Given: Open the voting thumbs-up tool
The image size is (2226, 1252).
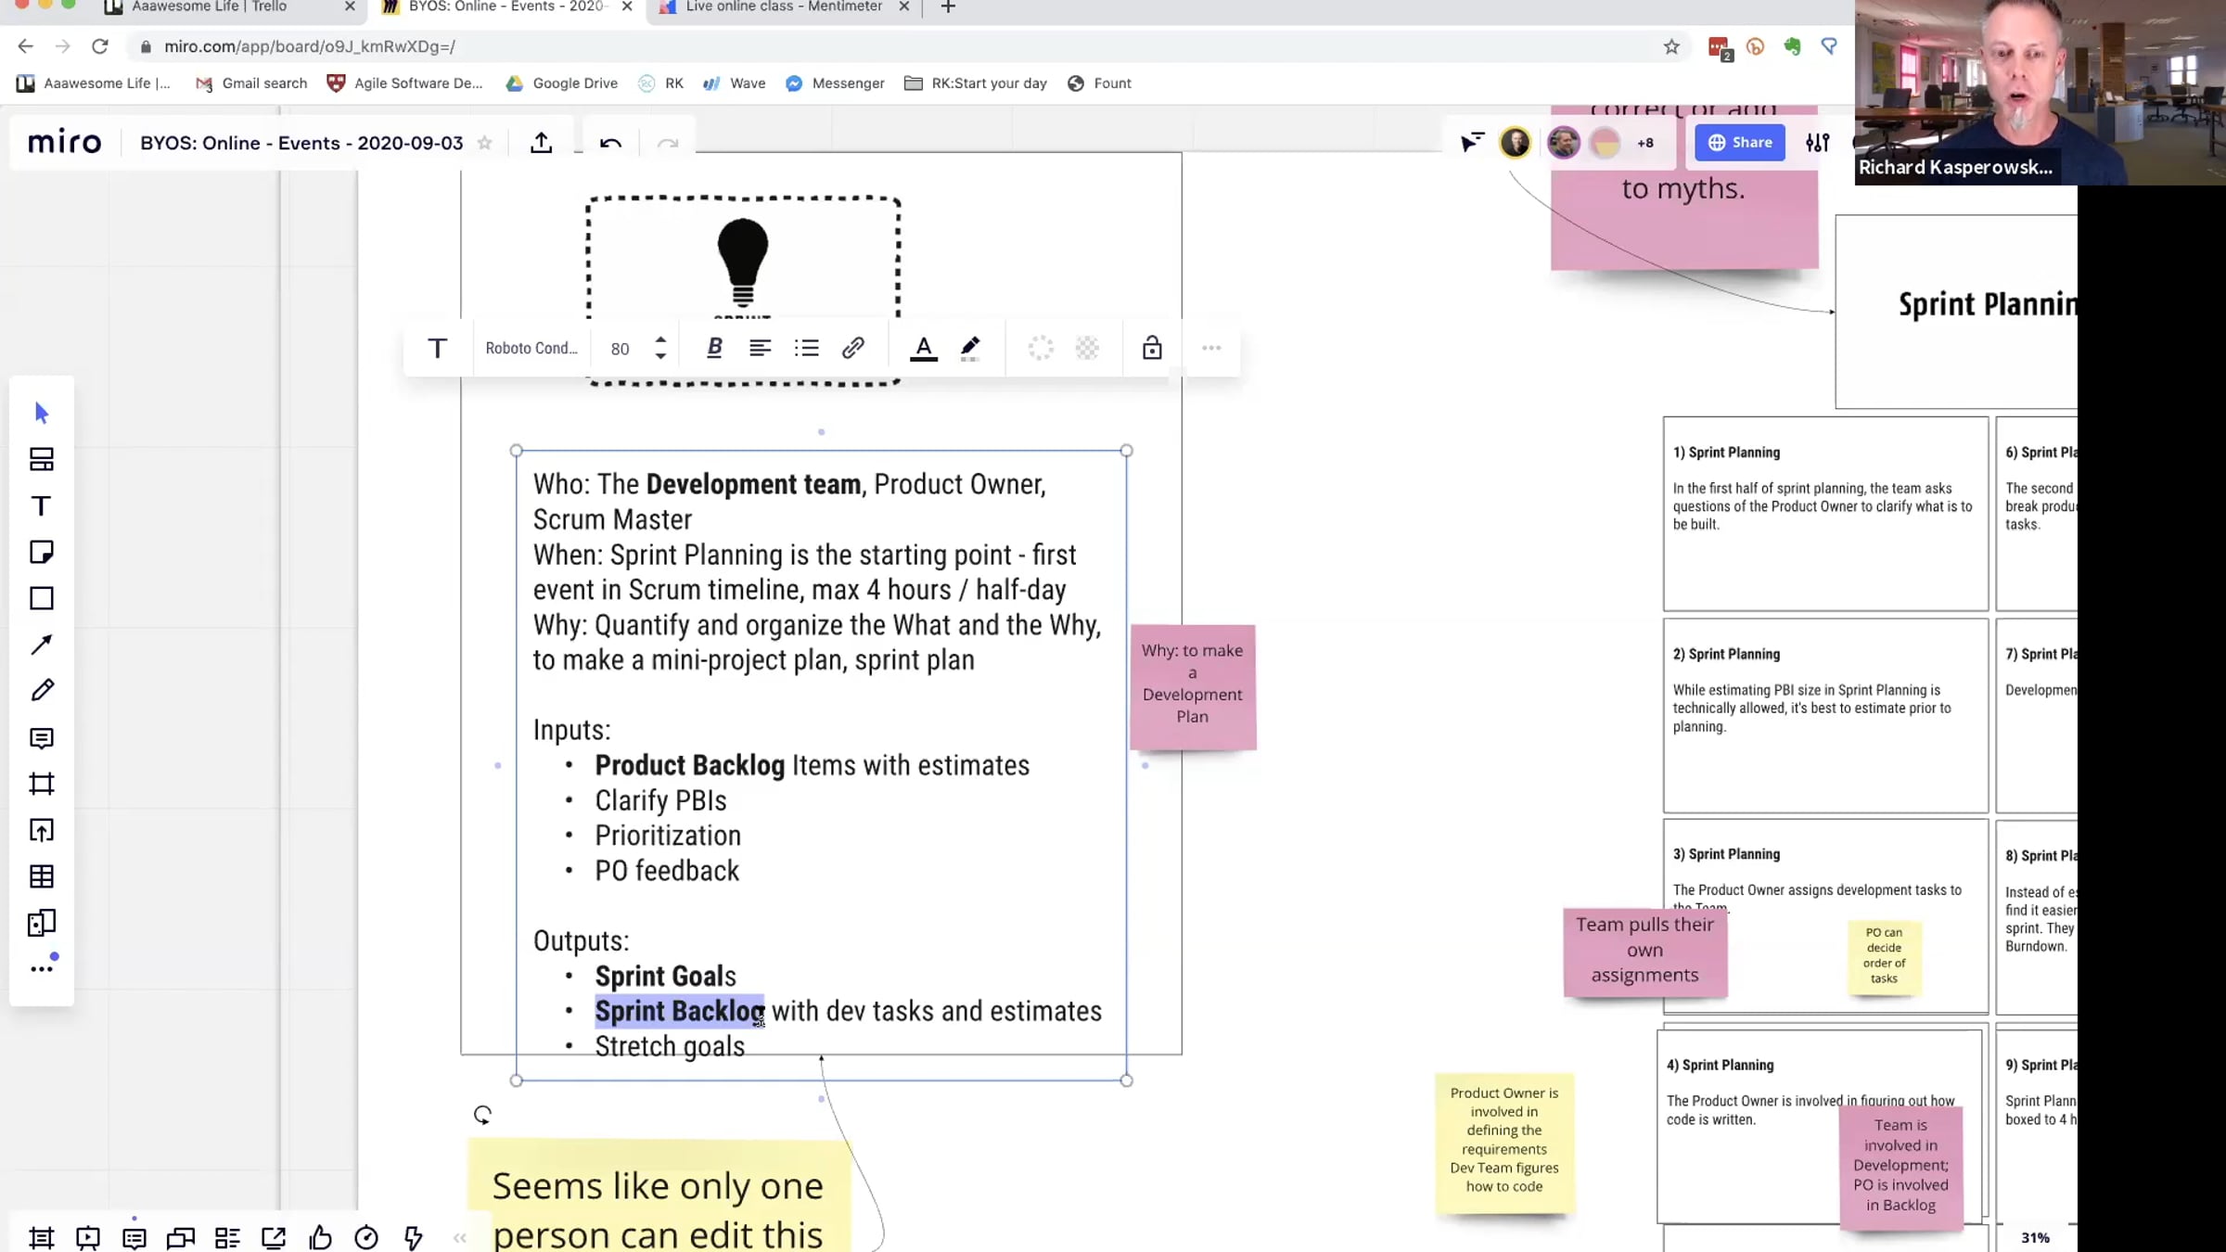Looking at the screenshot, I should click(320, 1237).
